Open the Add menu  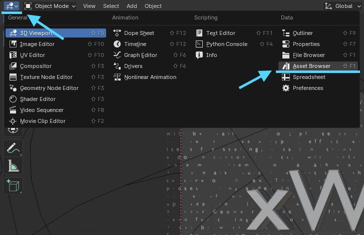132,6
